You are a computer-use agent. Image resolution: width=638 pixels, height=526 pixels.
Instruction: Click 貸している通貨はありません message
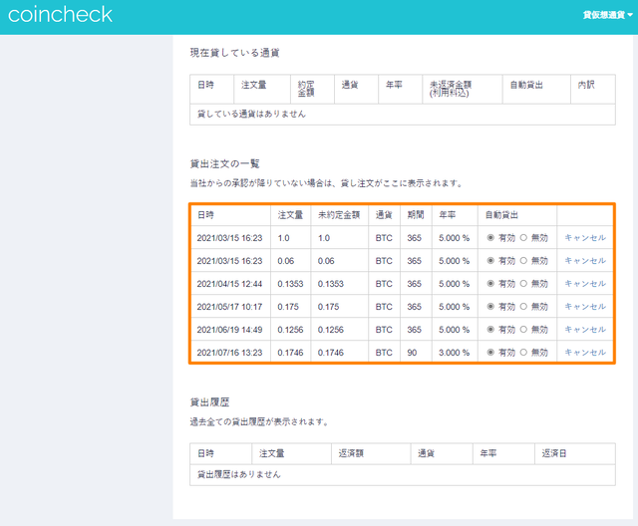coord(251,115)
